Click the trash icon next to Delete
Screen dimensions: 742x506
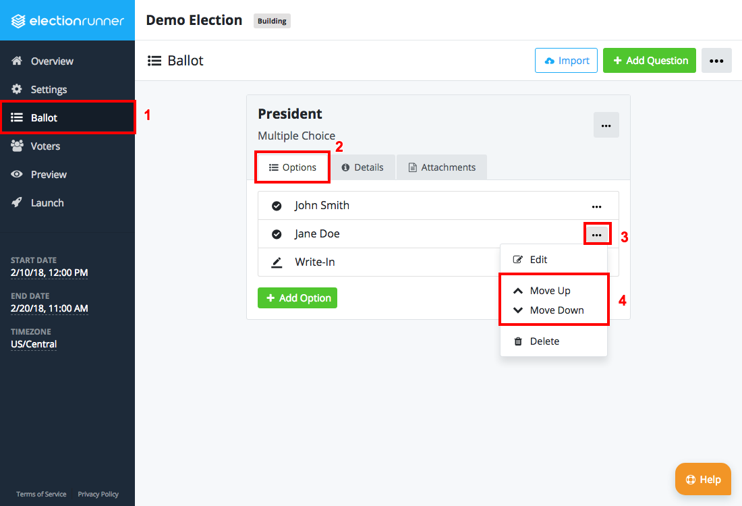pos(518,341)
